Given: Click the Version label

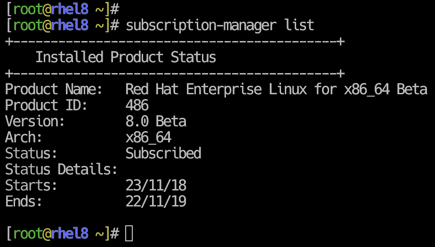Looking at the screenshot, I should tap(35, 122).
